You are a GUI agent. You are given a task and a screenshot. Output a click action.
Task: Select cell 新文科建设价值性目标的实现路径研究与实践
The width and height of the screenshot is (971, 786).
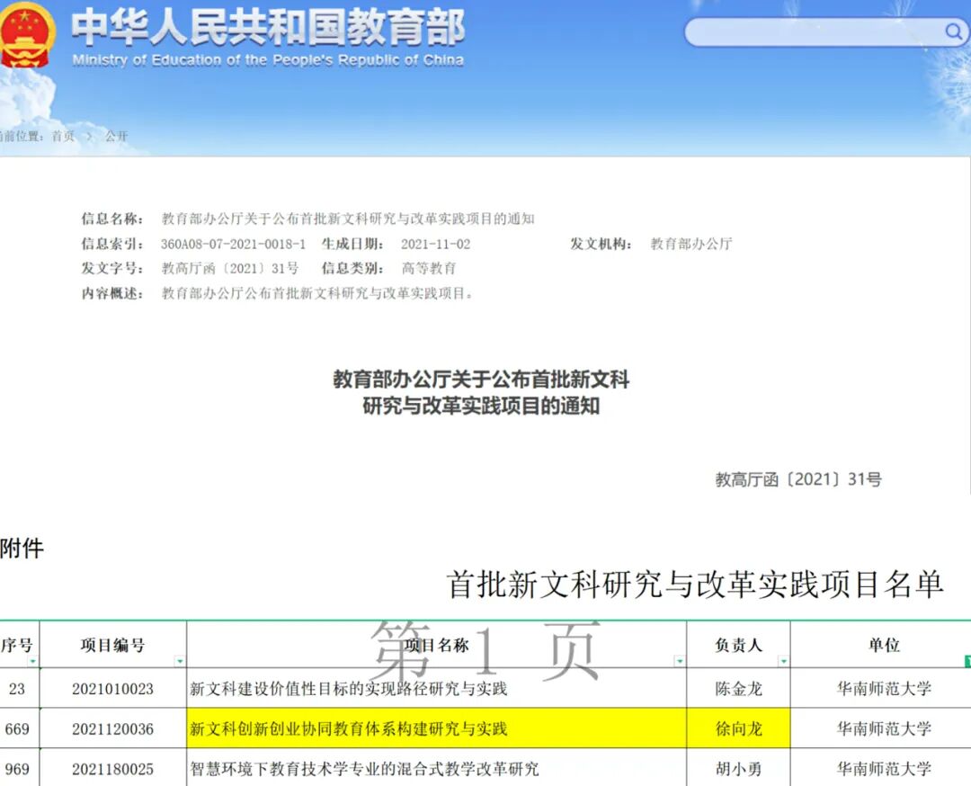tap(437, 689)
